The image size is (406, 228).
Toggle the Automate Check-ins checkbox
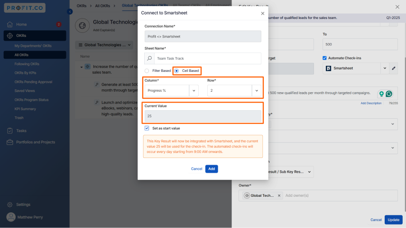pos(324,58)
